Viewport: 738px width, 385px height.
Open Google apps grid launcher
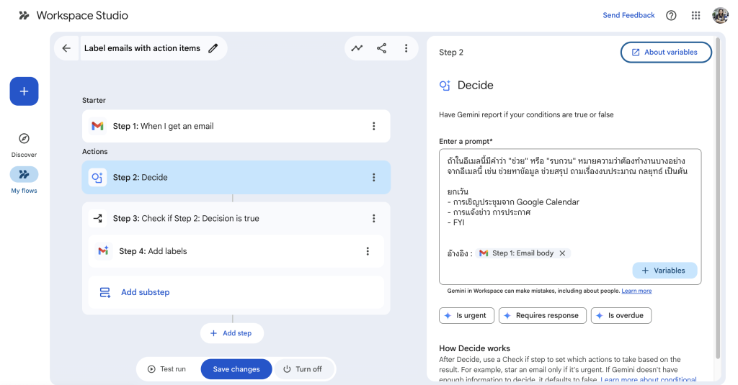pos(695,15)
